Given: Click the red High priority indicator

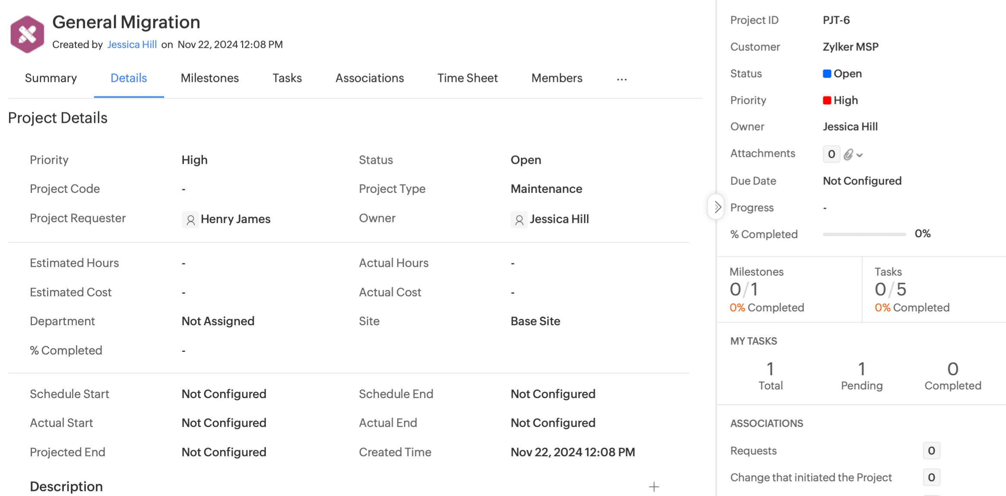Looking at the screenshot, I should point(827,100).
